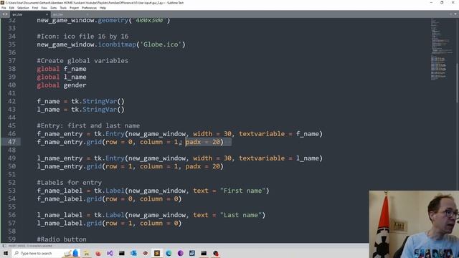This screenshot has height=258, width=459.
Task: Click the vertical scrollbar thumb
Action: pyautogui.click(x=457, y=83)
